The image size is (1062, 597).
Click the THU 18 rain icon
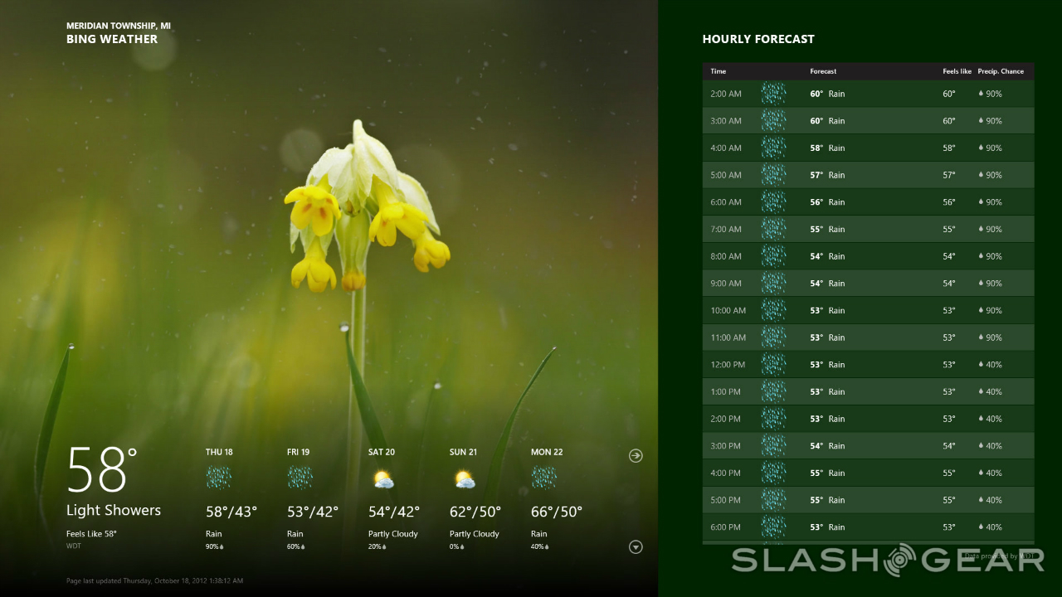point(219,478)
